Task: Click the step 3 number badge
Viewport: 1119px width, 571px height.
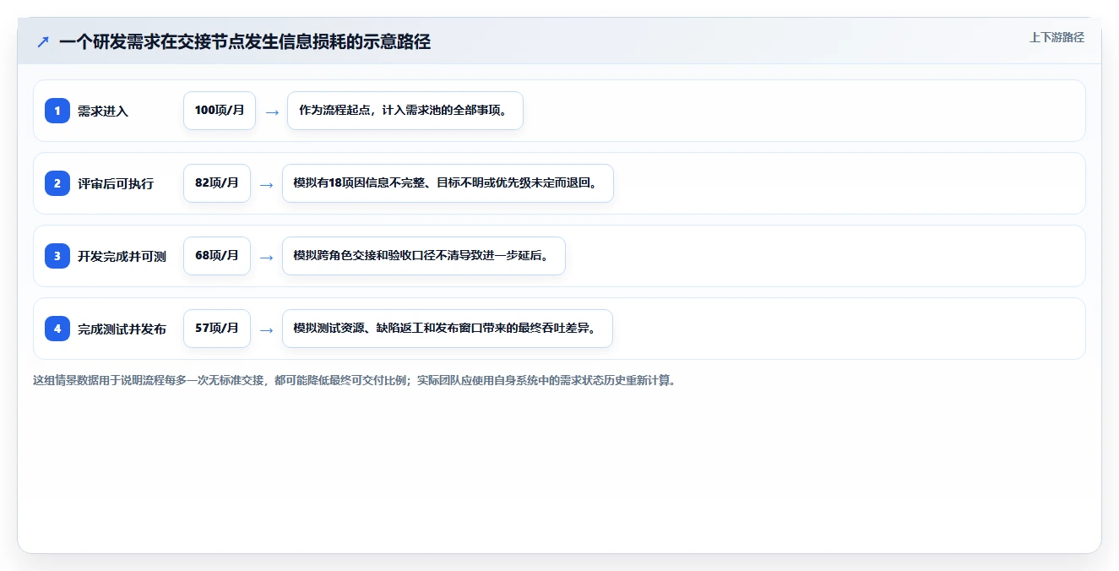Action: [57, 256]
